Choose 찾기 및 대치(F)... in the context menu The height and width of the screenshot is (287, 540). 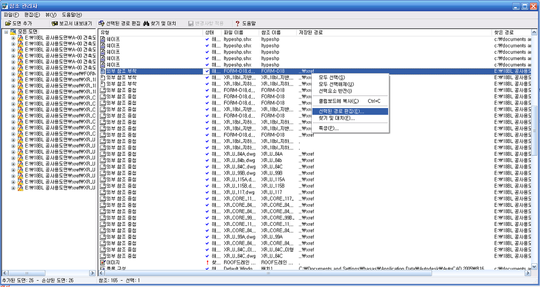coord(350,118)
